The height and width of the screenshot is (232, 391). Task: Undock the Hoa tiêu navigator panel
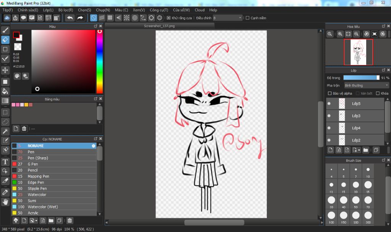[383, 26]
